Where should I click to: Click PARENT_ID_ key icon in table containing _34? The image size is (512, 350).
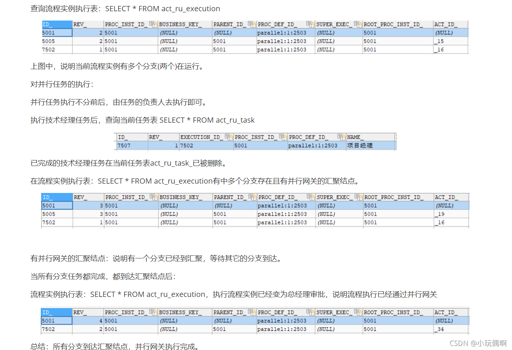pos(252,312)
